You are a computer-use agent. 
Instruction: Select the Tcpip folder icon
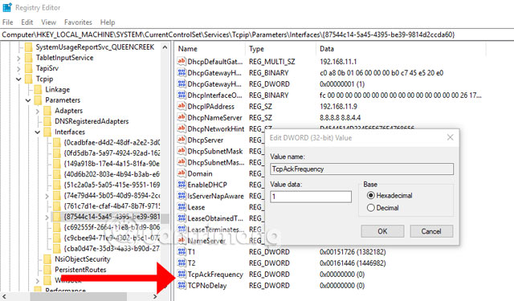click(29, 79)
